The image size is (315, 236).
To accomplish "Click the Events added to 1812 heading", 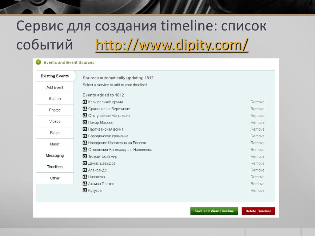I will tap(103, 95).
